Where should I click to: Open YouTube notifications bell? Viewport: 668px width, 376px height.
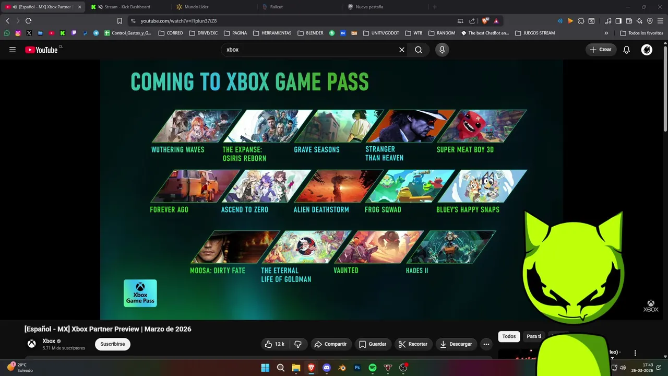click(x=627, y=50)
